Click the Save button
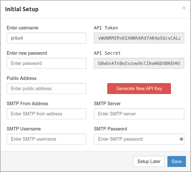The height and width of the screenshot is (172, 191). (176, 161)
